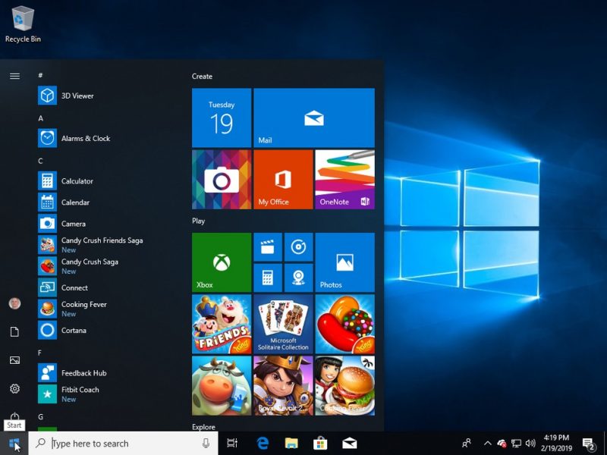Viewport: 607px width, 455px height.
Task: Open the cow farm game tile
Action: (222, 386)
